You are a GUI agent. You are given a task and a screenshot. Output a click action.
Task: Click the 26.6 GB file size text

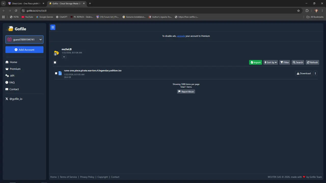pos(67,77)
